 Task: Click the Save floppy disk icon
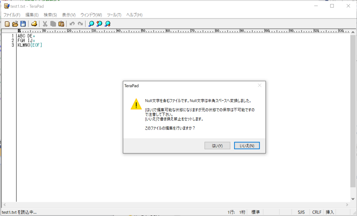point(23,24)
